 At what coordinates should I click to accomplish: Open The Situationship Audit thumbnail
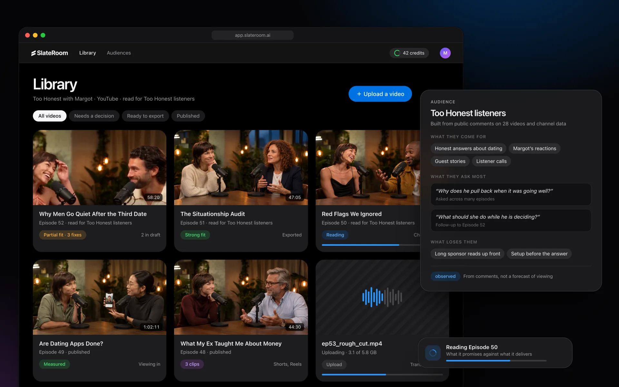click(x=241, y=167)
